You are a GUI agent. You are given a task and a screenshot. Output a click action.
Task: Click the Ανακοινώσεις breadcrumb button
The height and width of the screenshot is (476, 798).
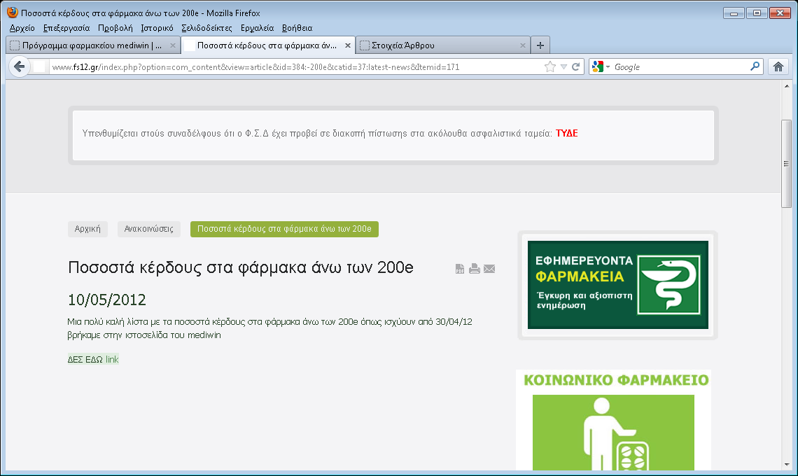coord(148,229)
